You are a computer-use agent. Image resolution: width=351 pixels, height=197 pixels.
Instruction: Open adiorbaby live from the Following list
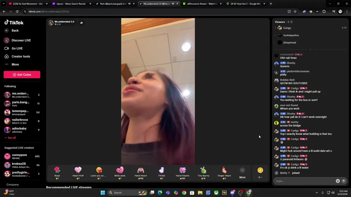click(22, 130)
